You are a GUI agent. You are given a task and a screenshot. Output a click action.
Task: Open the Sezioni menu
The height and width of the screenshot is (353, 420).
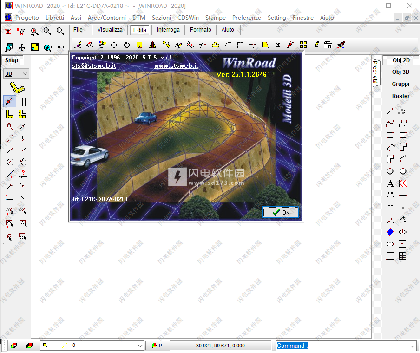click(x=161, y=17)
